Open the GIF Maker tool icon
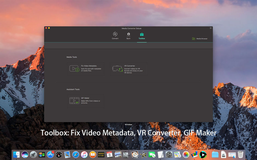The width and height of the screenshot is (257, 160). coord(74,101)
